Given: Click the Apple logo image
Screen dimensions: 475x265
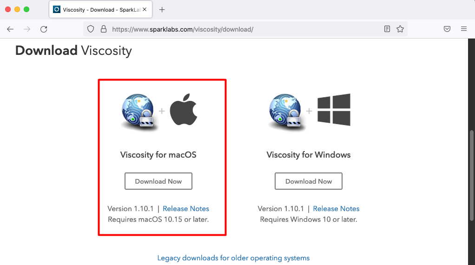Looking at the screenshot, I should tap(184, 110).
